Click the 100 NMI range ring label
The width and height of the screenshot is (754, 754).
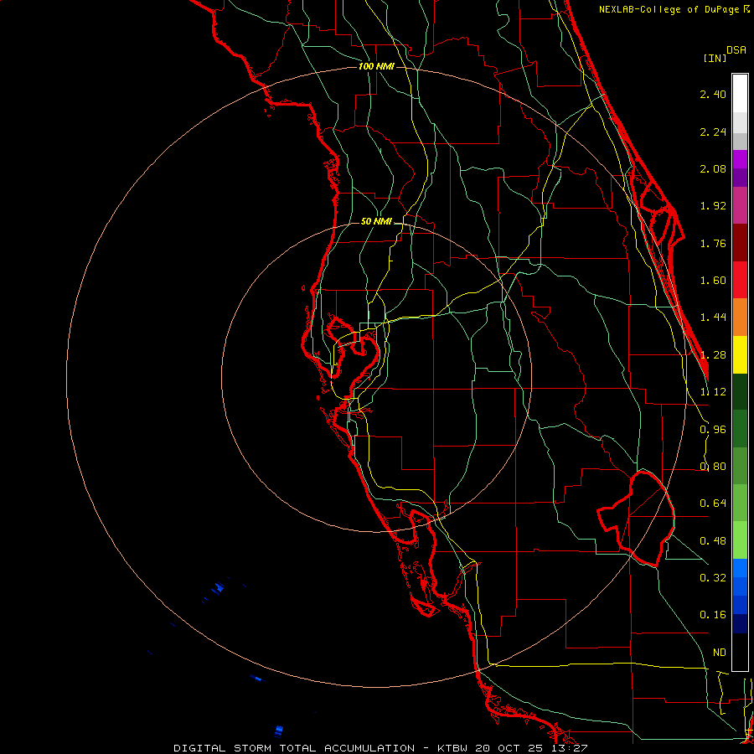(376, 66)
